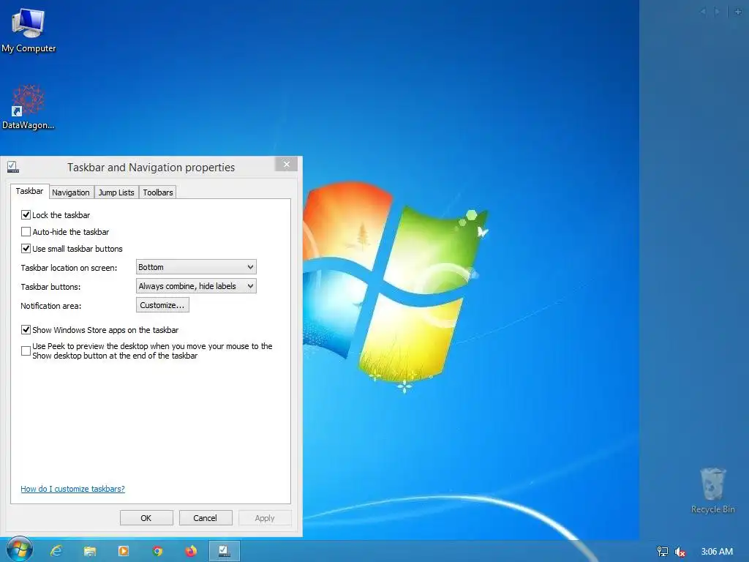Switch to the Navigation tab
Screen dimensions: 749x562
pos(71,192)
